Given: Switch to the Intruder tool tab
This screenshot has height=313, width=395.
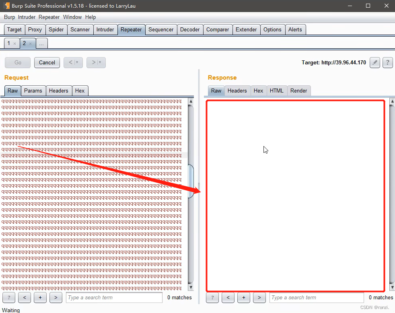Looking at the screenshot, I should tap(105, 29).
